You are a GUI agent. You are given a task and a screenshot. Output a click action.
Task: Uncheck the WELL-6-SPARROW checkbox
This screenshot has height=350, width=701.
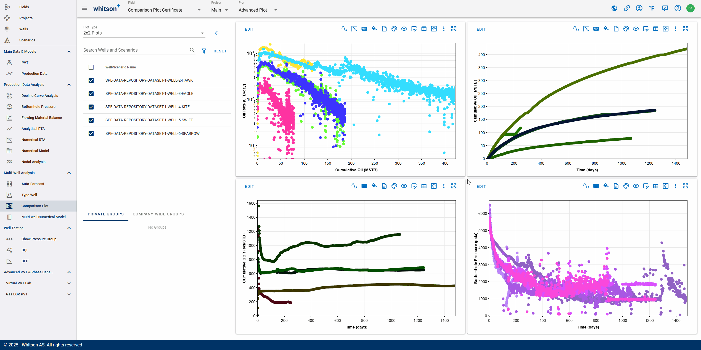pos(91,133)
